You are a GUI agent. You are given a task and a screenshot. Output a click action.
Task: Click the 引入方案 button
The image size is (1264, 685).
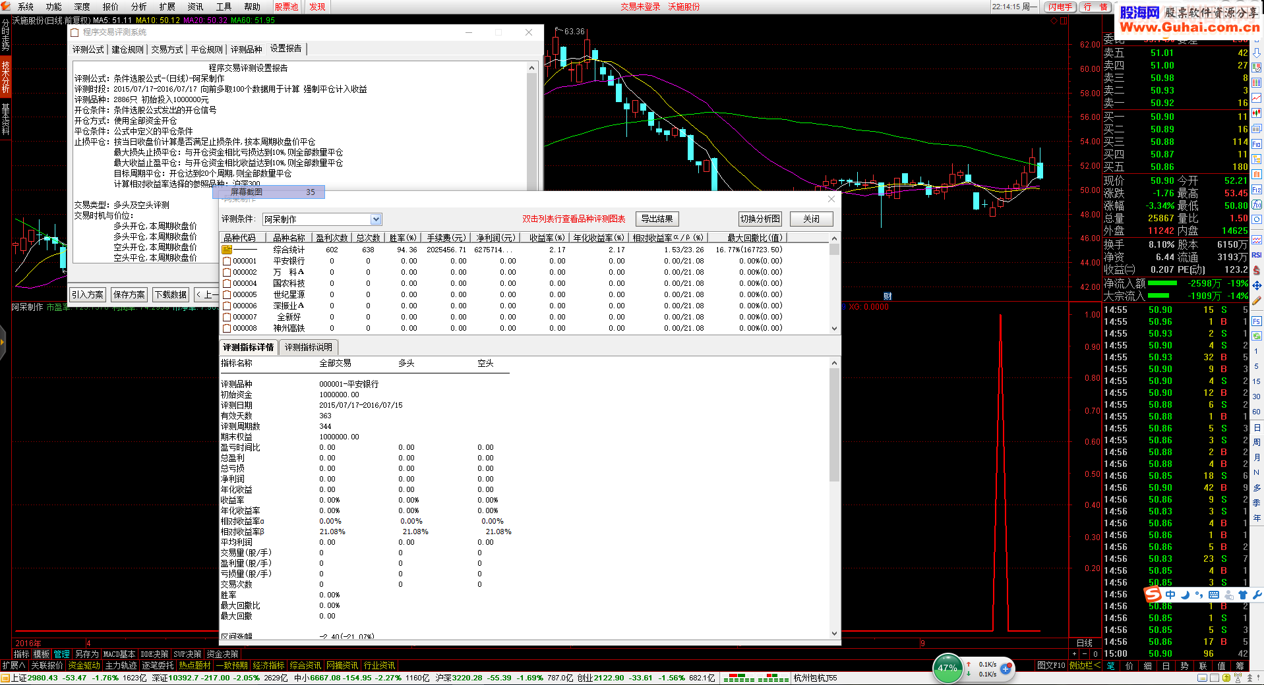coord(88,294)
